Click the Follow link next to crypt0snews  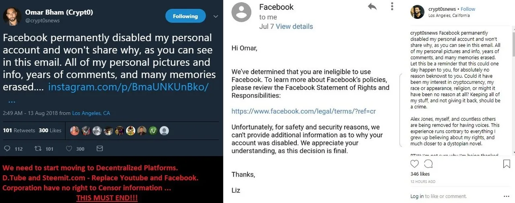(x=468, y=9)
